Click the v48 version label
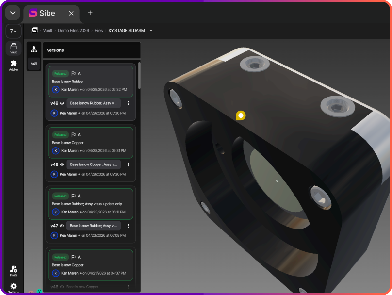 point(54,164)
